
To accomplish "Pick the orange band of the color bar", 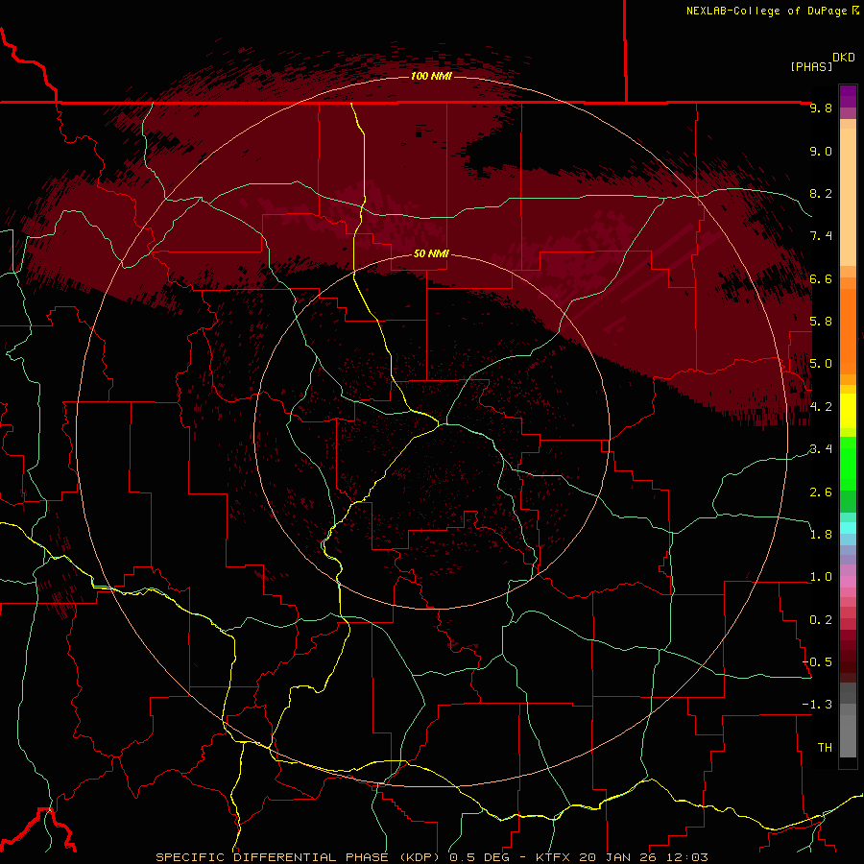I will [x=848, y=330].
